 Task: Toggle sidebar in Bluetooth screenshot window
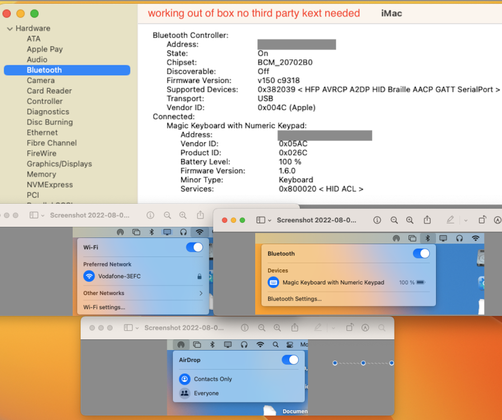coord(261,220)
